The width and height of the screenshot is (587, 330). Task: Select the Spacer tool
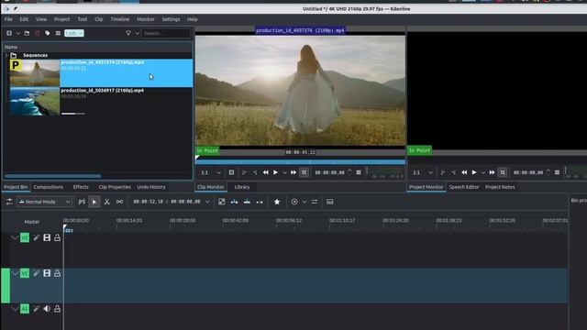pos(119,202)
